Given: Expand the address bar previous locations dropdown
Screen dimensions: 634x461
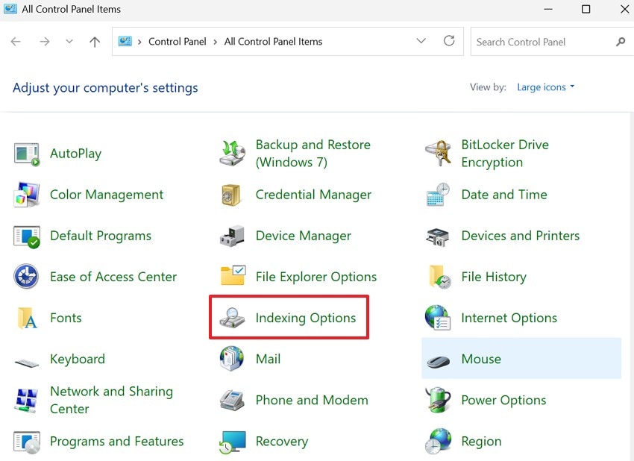Looking at the screenshot, I should [x=421, y=42].
